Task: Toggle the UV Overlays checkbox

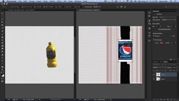Action: (154, 40)
